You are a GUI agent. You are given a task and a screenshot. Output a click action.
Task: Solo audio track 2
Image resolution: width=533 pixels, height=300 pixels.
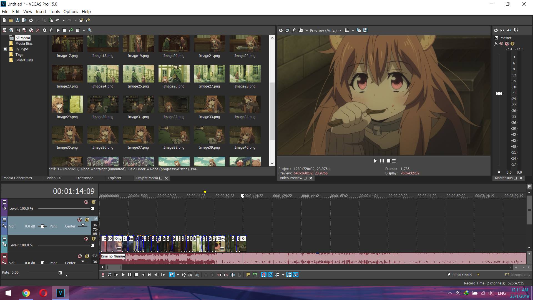click(x=87, y=220)
